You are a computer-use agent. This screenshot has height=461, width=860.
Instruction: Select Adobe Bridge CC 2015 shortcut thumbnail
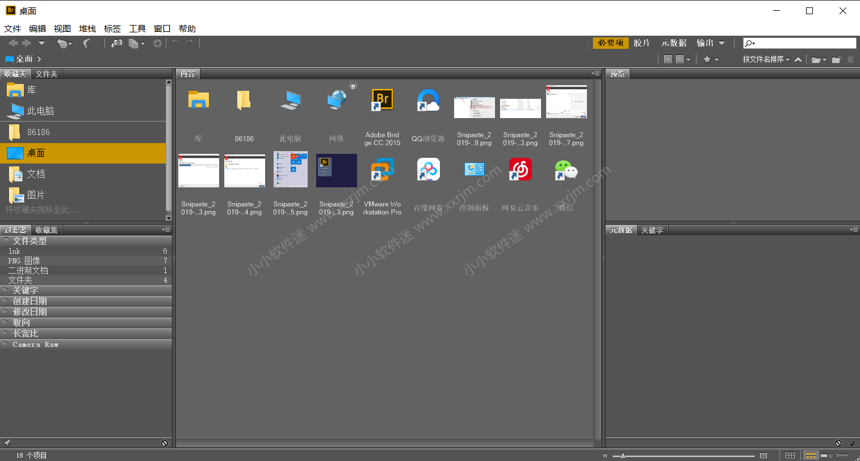382,117
